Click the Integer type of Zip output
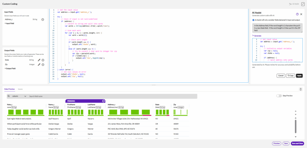307x148 pixels. (x=32, y=64)
